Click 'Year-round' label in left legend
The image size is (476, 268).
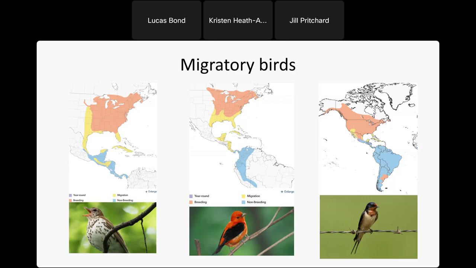point(79,195)
